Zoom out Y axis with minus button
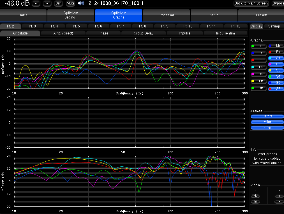284x214 pixels. pos(279,202)
